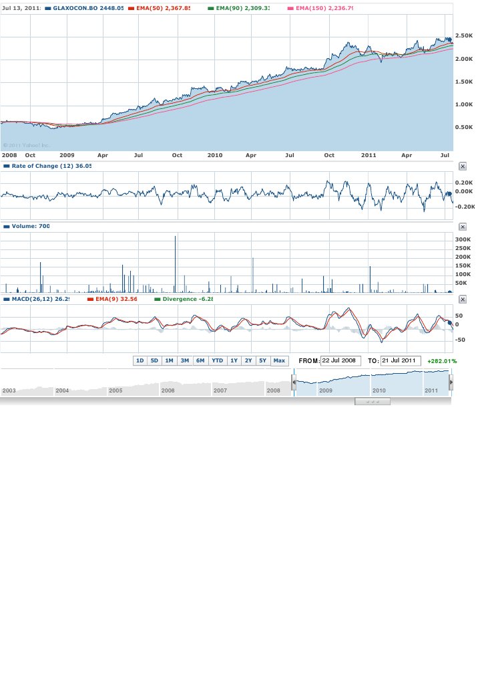Select the 2Y time range
480x680 pixels.
click(x=248, y=361)
